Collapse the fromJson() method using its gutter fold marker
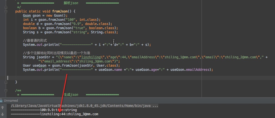This screenshot has height=118, width=275. coord(6,11)
